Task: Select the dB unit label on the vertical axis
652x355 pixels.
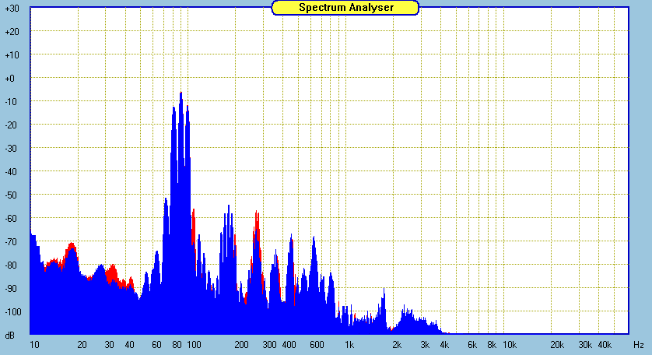Action: pos(9,336)
